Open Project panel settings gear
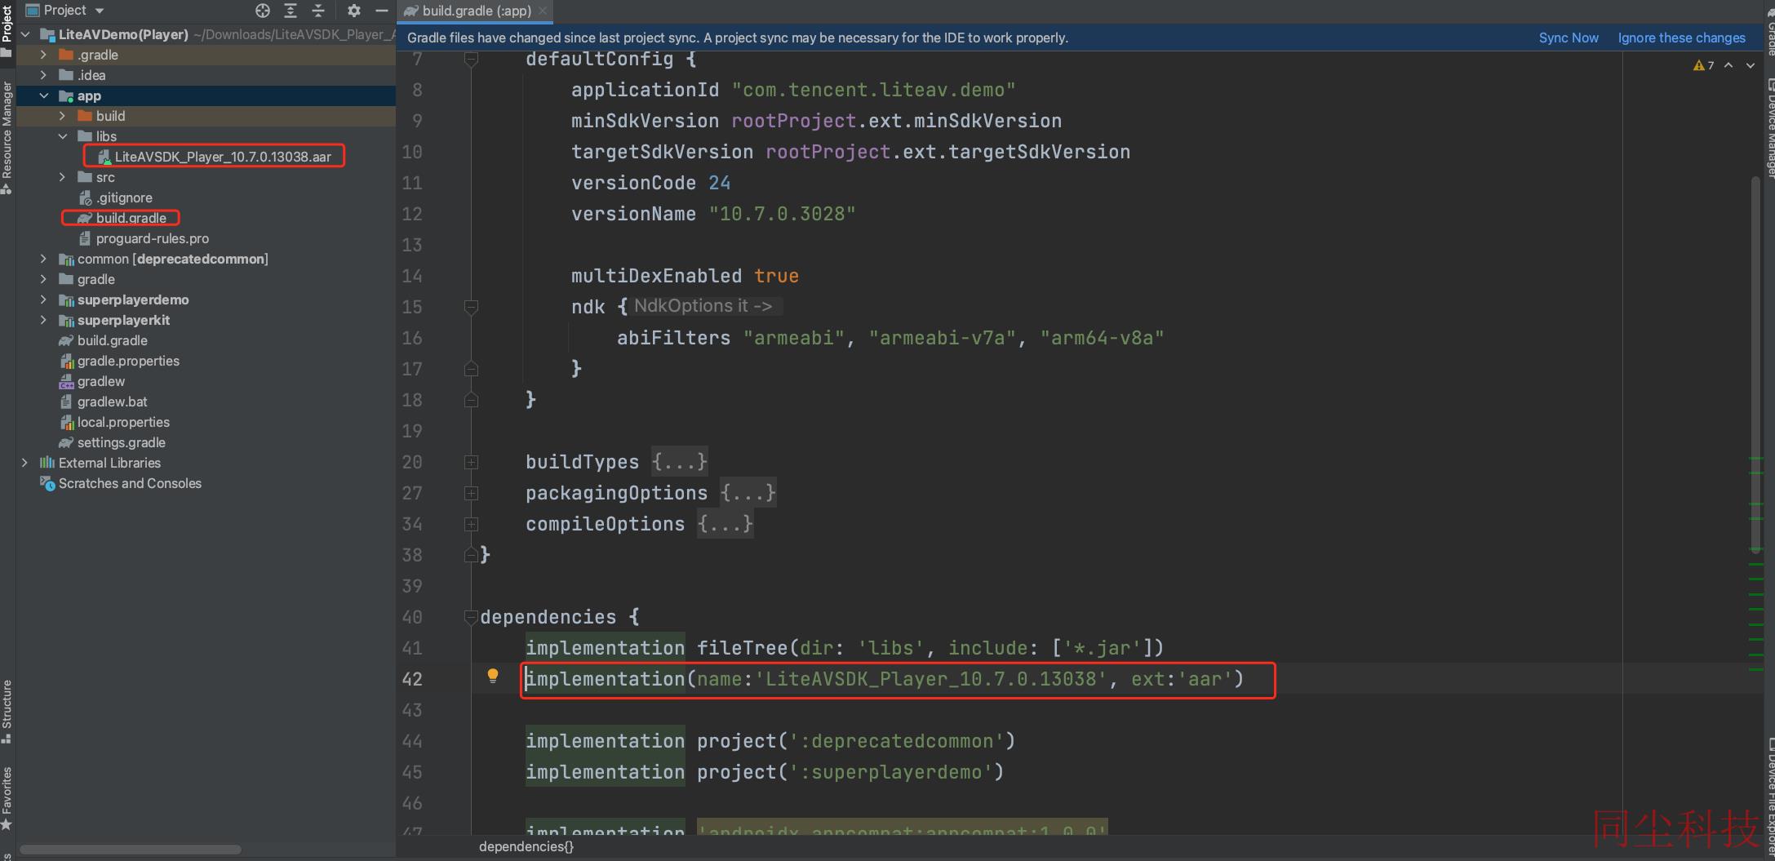Viewport: 1775px width, 861px height. (x=353, y=11)
